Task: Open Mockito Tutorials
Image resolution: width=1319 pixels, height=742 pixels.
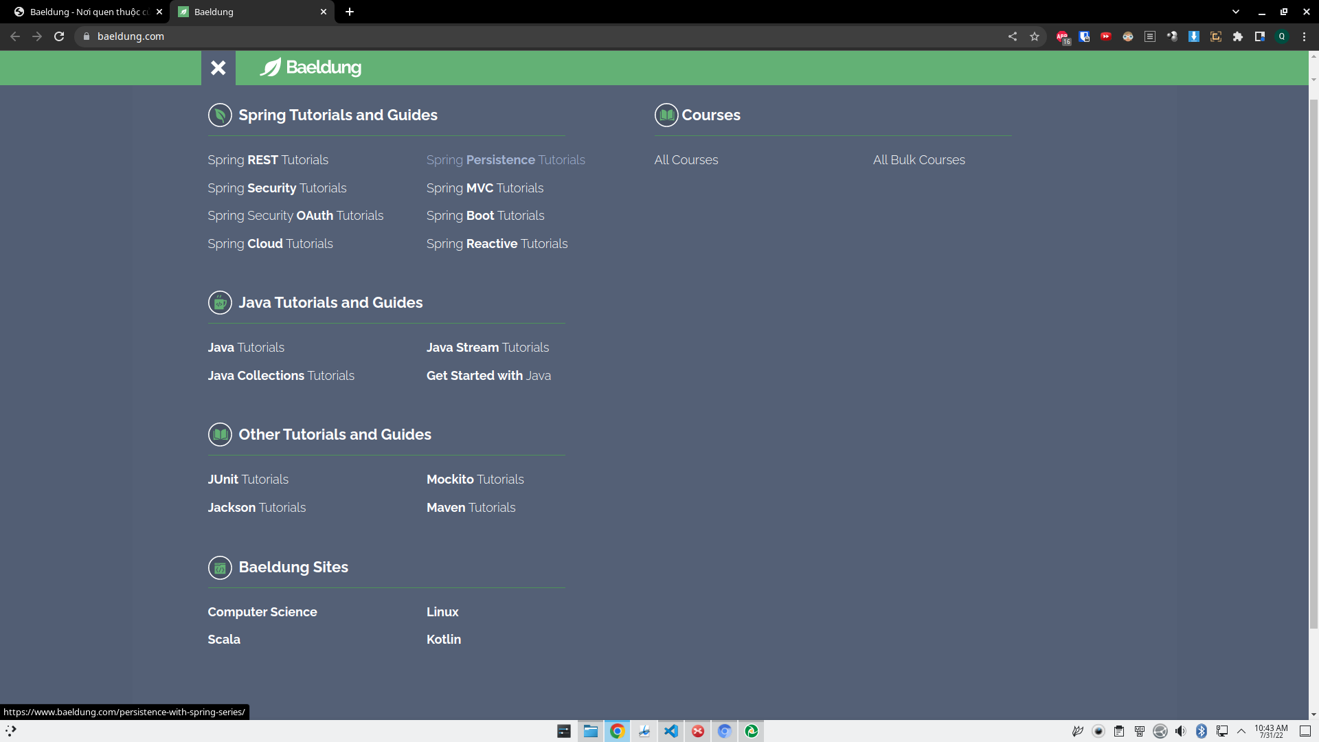Action: coord(475,480)
